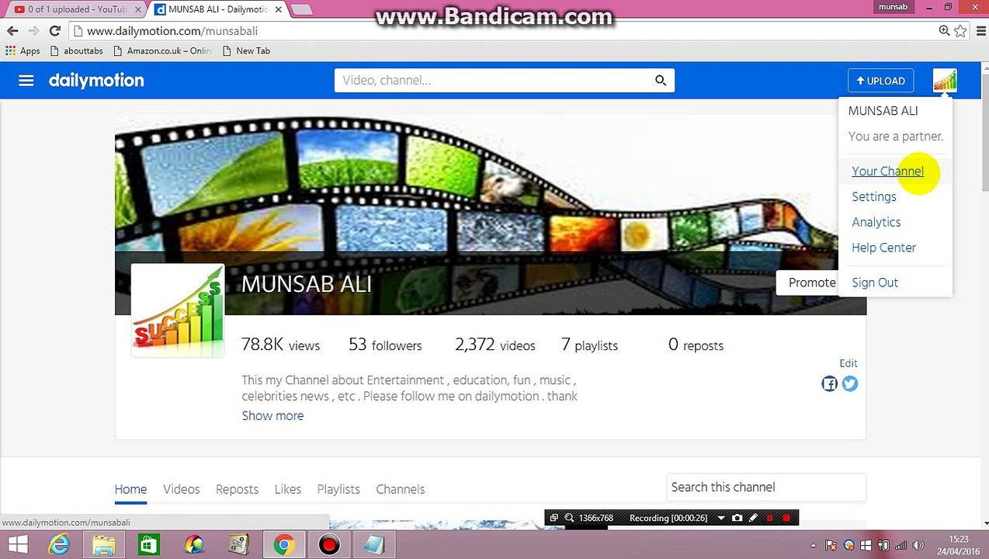Viewport: 989px width, 559px height.
Task: Bookmark page with the star icon
Action: pyautogui.click(x=961, y=31)
